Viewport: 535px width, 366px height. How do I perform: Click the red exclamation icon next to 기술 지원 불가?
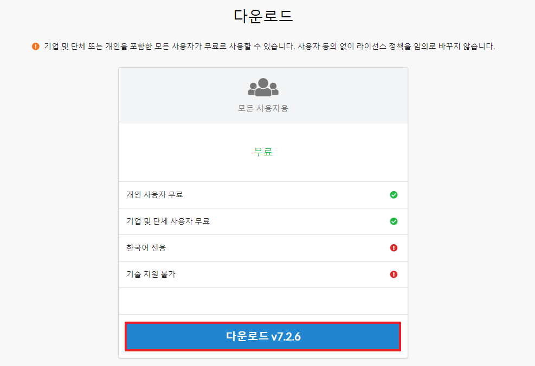(394, 274)
